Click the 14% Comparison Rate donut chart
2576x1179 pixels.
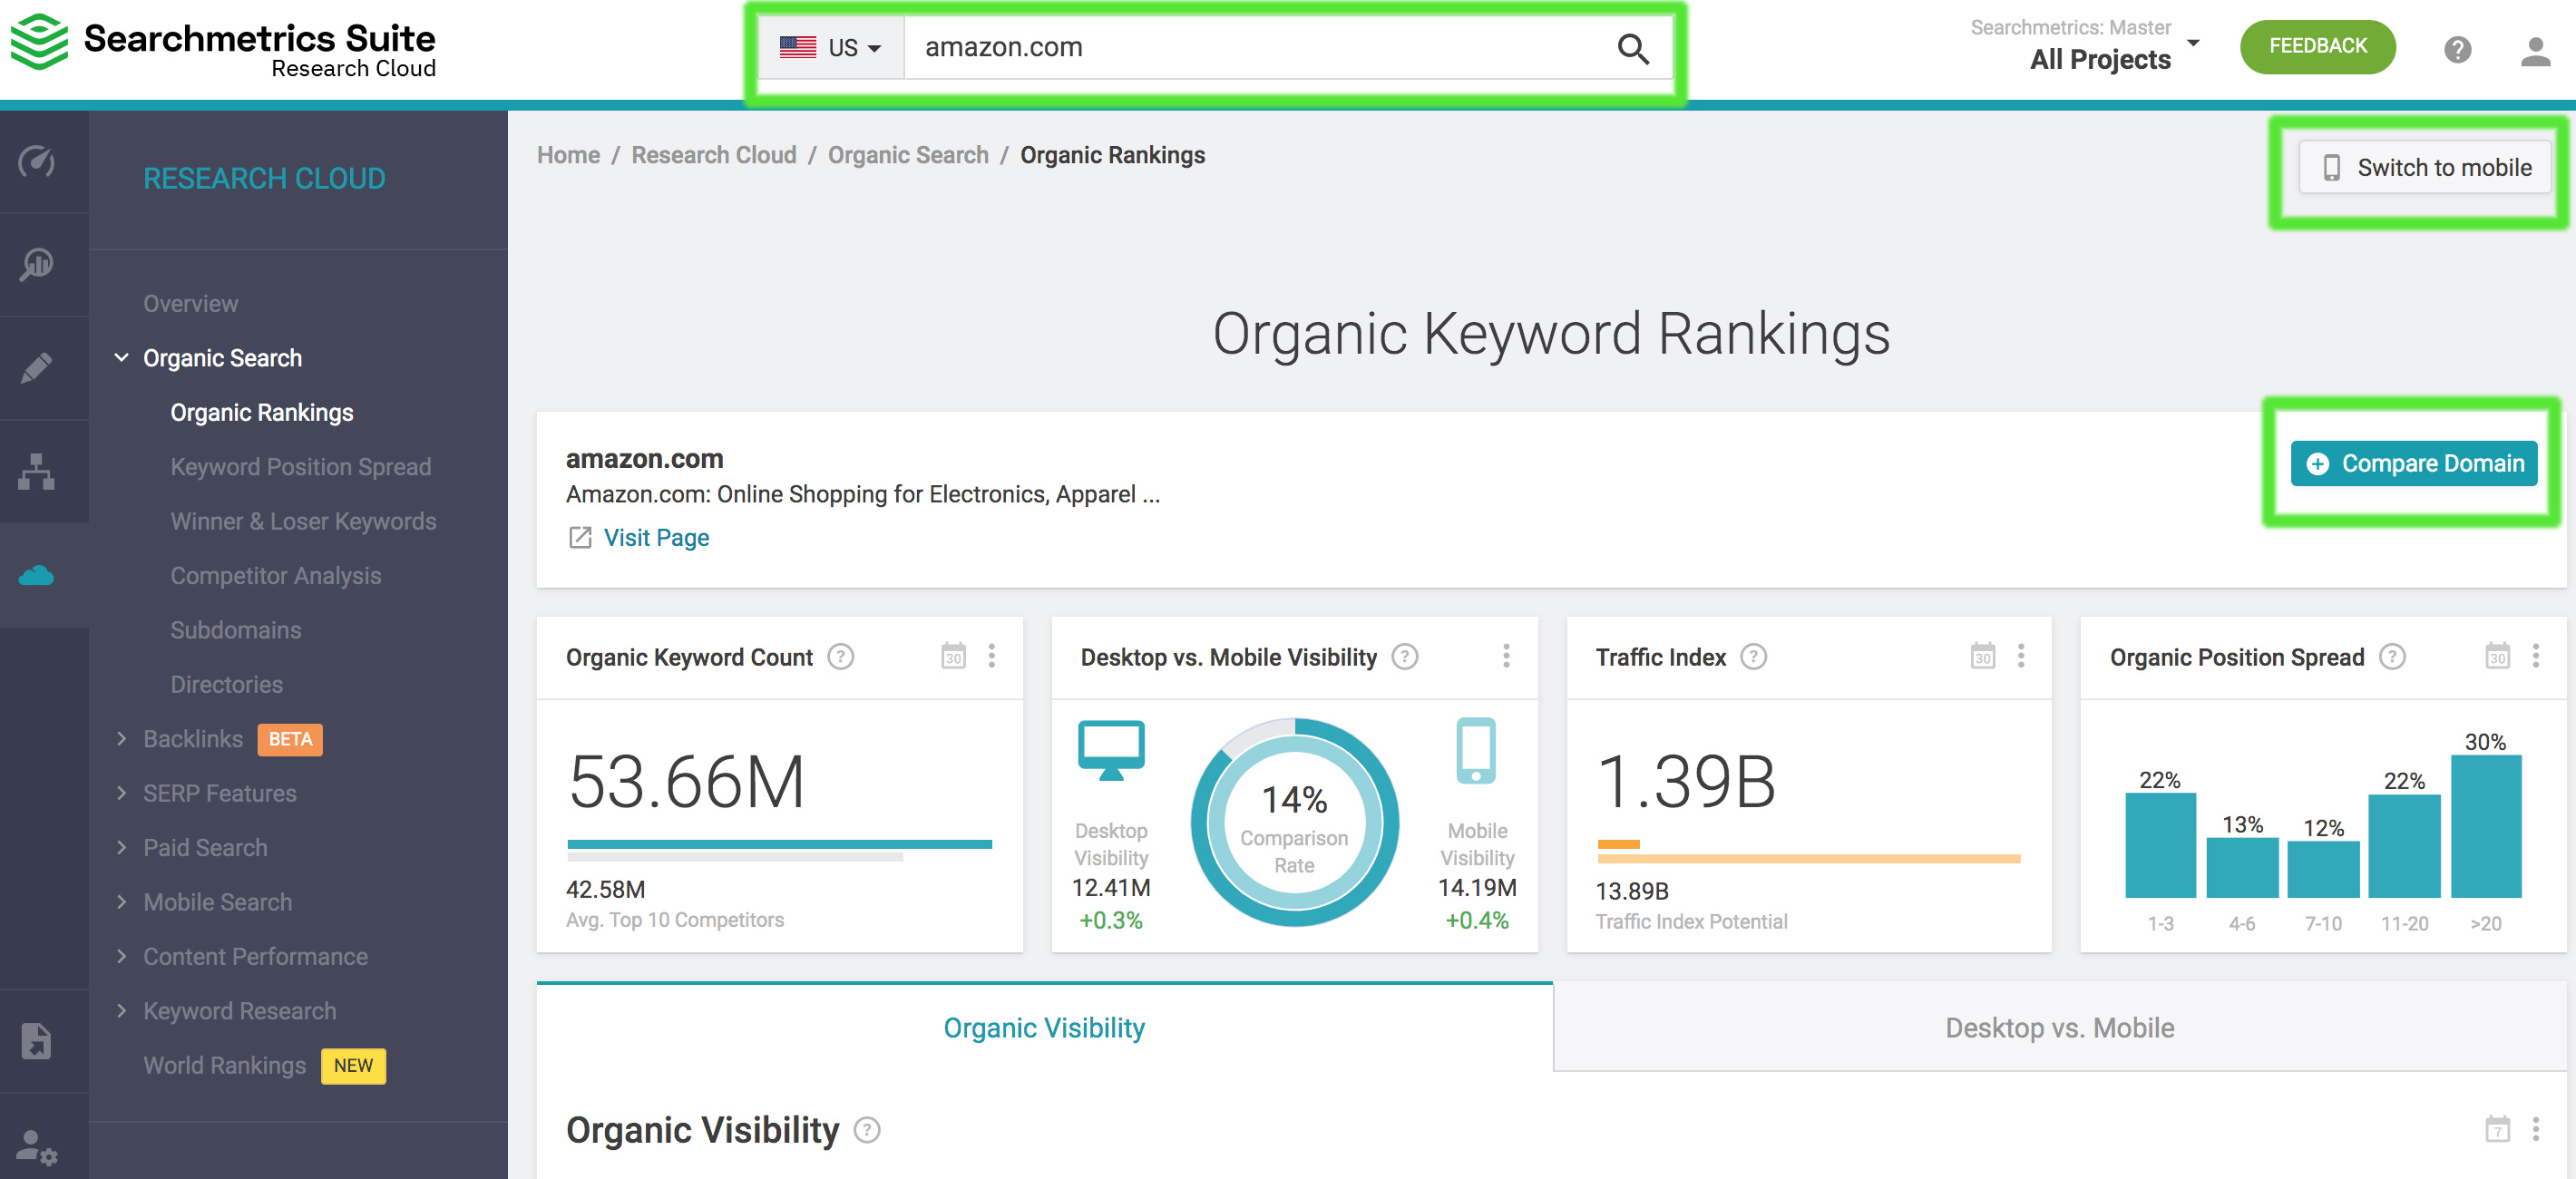point(1294,822)
